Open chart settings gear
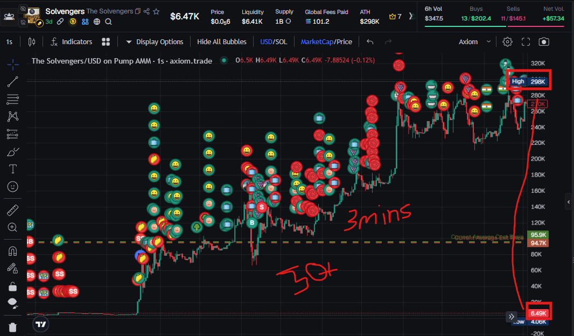Viewport: 574px width, 336px height. click(507, 41)
